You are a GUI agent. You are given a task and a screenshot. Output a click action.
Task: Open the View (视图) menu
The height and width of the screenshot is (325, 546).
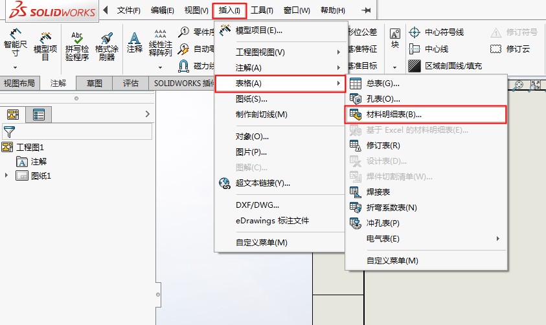pyautogui.click(x=196, y=10)
